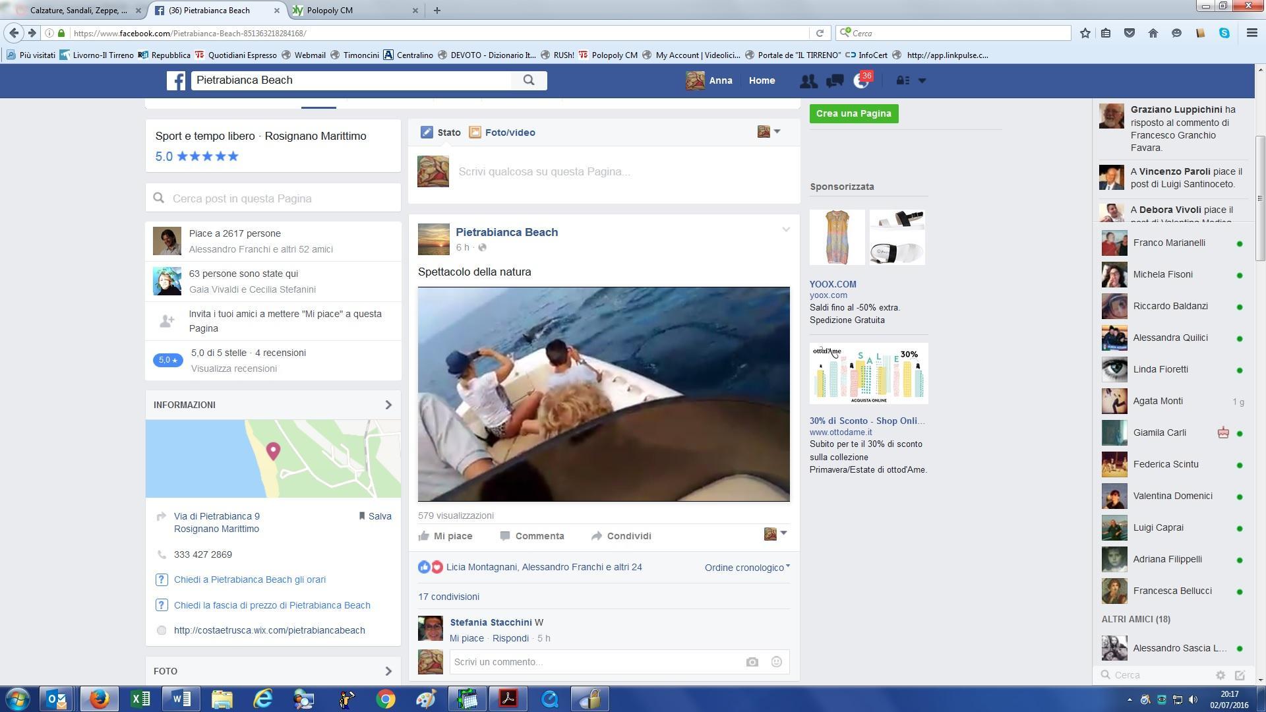Click Condividi on the video post
This screenshot has width=1266, height=712.
point(621,536)
